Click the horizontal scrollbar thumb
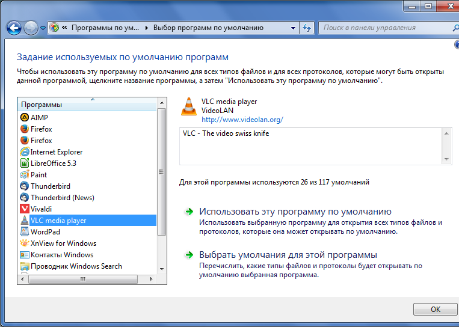Image resolution: width=459 pixels, height=327 pixels. tap(83, 279)
